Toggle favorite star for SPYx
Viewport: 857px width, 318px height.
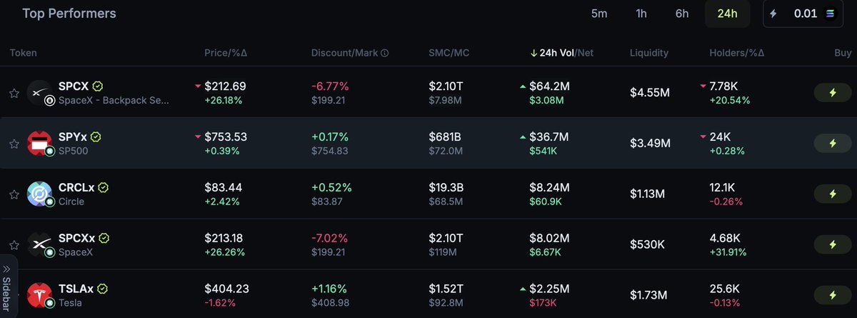tap(14, 144)
